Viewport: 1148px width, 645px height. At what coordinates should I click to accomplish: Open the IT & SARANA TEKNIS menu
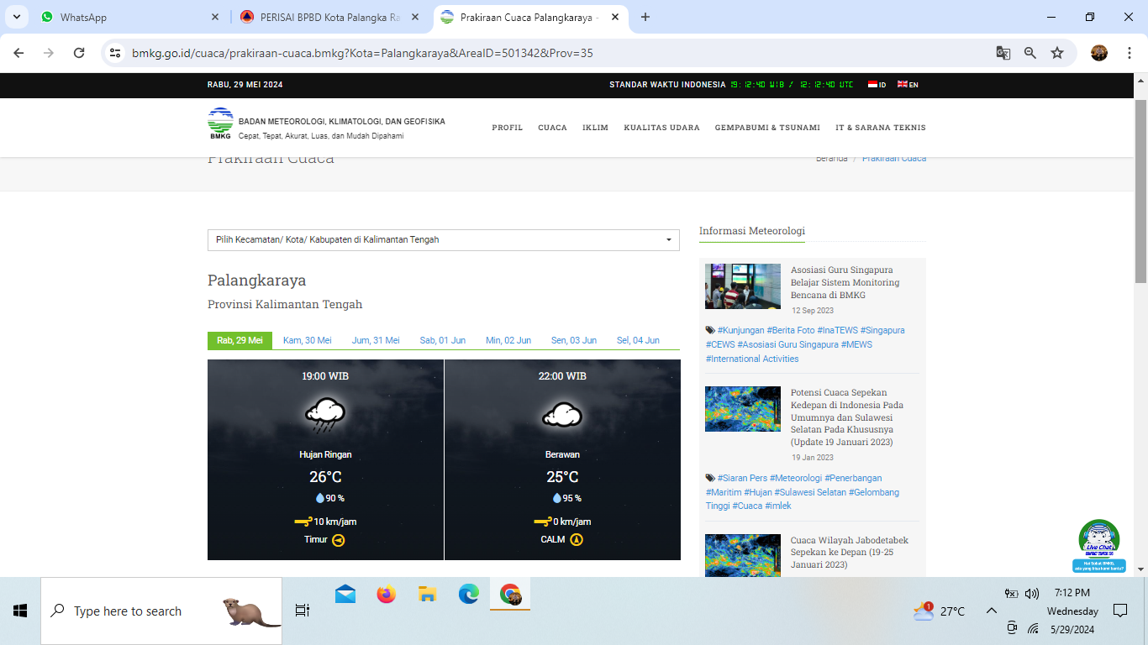[x=881, y=128]
